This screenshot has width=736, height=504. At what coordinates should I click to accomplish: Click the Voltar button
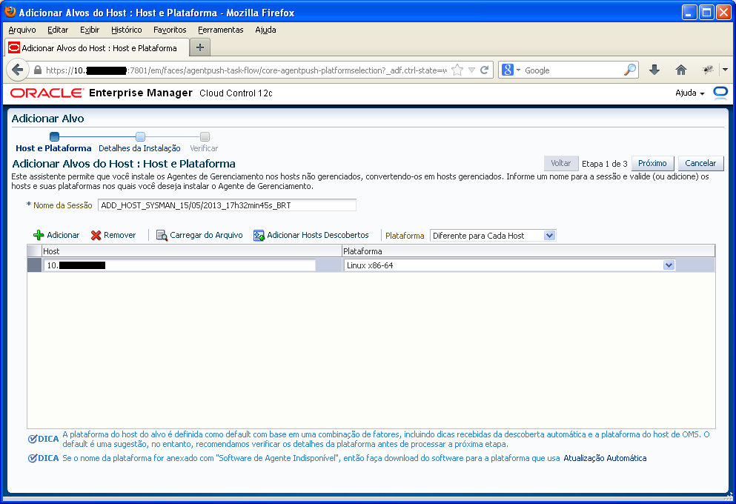tap(561, 163)
